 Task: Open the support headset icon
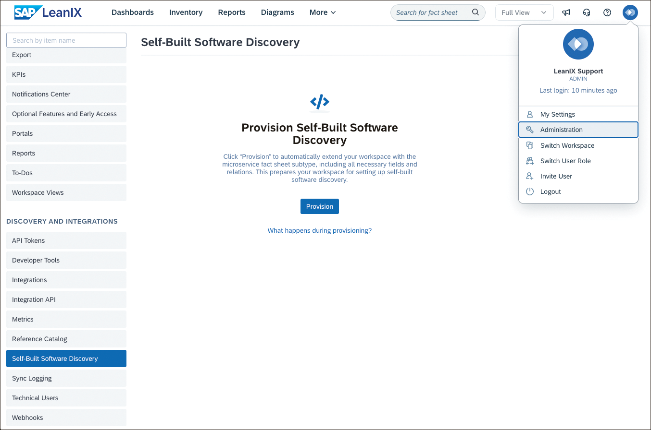point(587,12)
